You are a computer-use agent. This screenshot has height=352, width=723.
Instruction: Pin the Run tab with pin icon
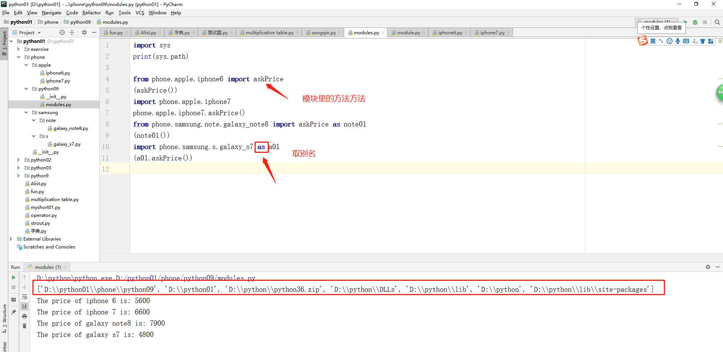(14, 312)
